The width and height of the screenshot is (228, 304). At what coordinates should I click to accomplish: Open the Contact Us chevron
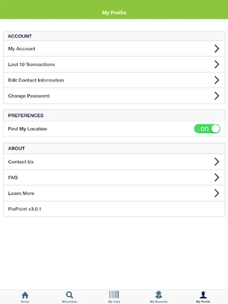coord(217,161)
